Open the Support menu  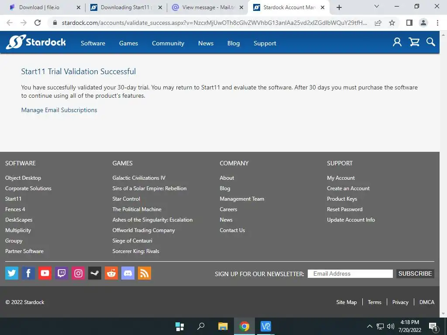click(265, 43)
